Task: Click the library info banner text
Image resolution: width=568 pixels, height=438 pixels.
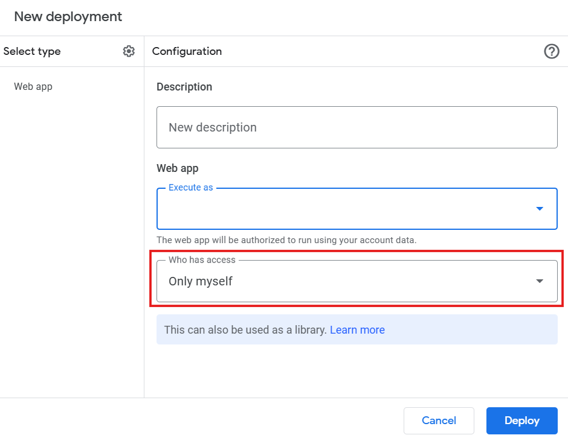Action: (245, 330)
